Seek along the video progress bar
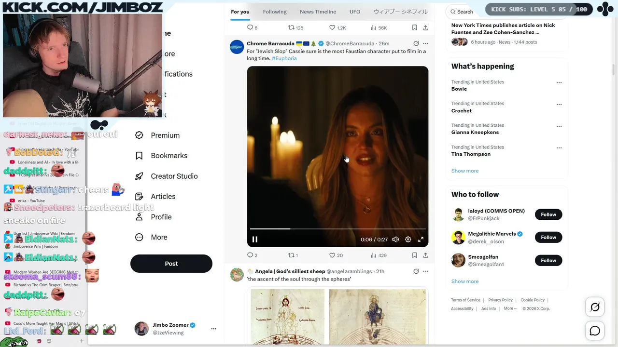Viewport: 618px width, 347px height. pyautogui.click(x=337, y=229)
